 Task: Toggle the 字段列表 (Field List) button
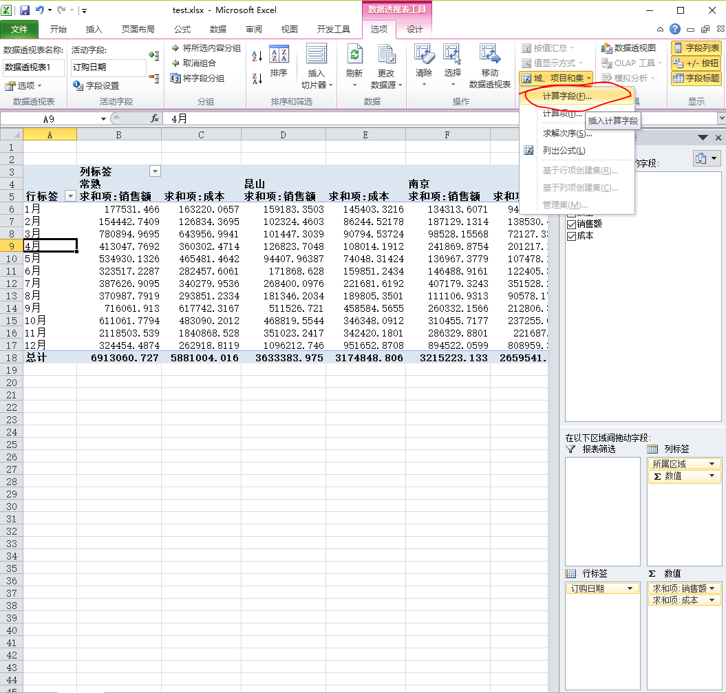pyautogui.click(x=696, y=48)
